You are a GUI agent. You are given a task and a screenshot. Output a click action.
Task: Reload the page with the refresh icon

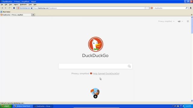point(9,8)
